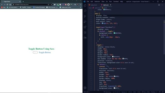Viewport: 165px width, 93px height.
Task: Open the editor more actions ellipsis
Action: [x=162, y=5]
